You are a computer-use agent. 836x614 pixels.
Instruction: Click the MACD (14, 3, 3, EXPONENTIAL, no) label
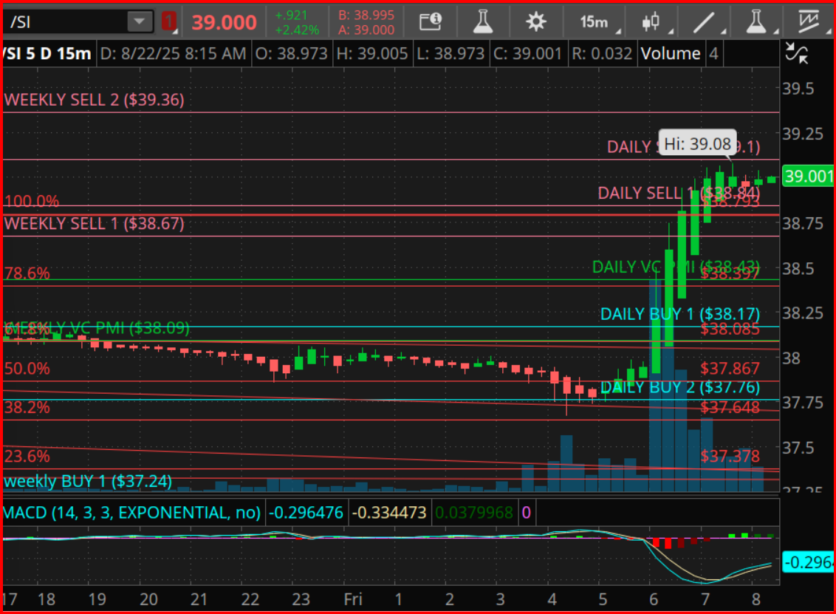(131, 513)
